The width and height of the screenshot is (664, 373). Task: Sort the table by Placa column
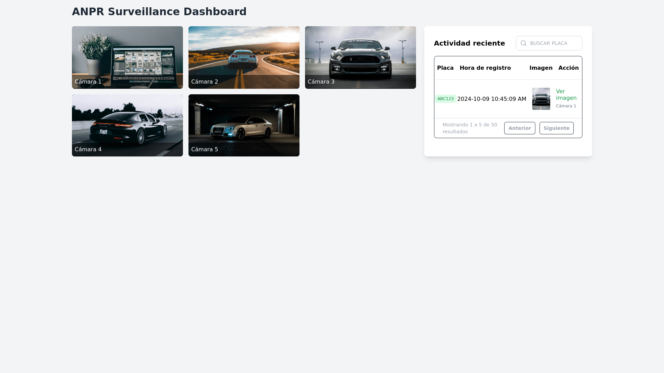point(445,68)
